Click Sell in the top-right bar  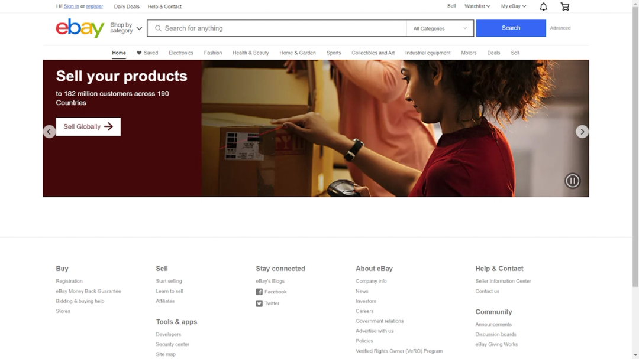(x=451, y=6)
